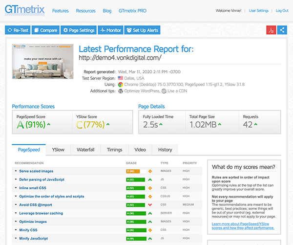Screen dimensions: 293x245
Task: Click Set Up Alerts button
Action: pyautogui.click(x=142, y=30)
